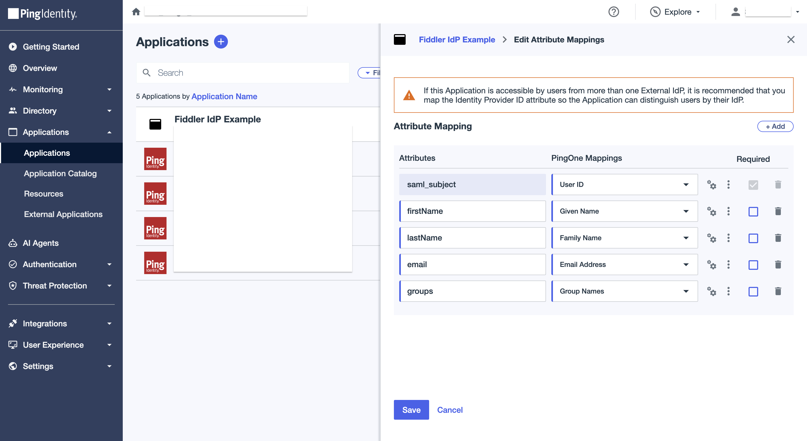Image resolution: width=807 pixels, height=441 pixels.
Task: Mark email as required
Action: click(753, 265)
